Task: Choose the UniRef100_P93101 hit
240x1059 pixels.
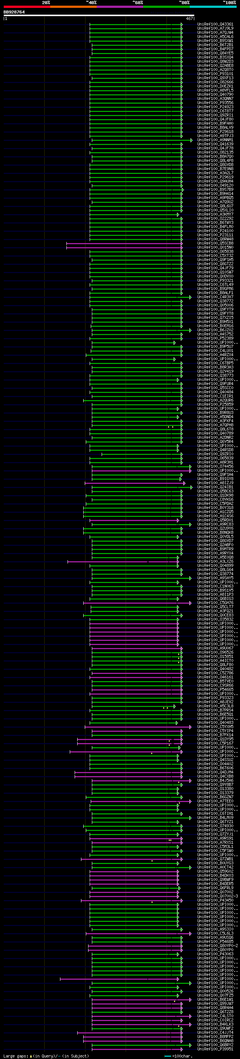Action: [215, 74]
